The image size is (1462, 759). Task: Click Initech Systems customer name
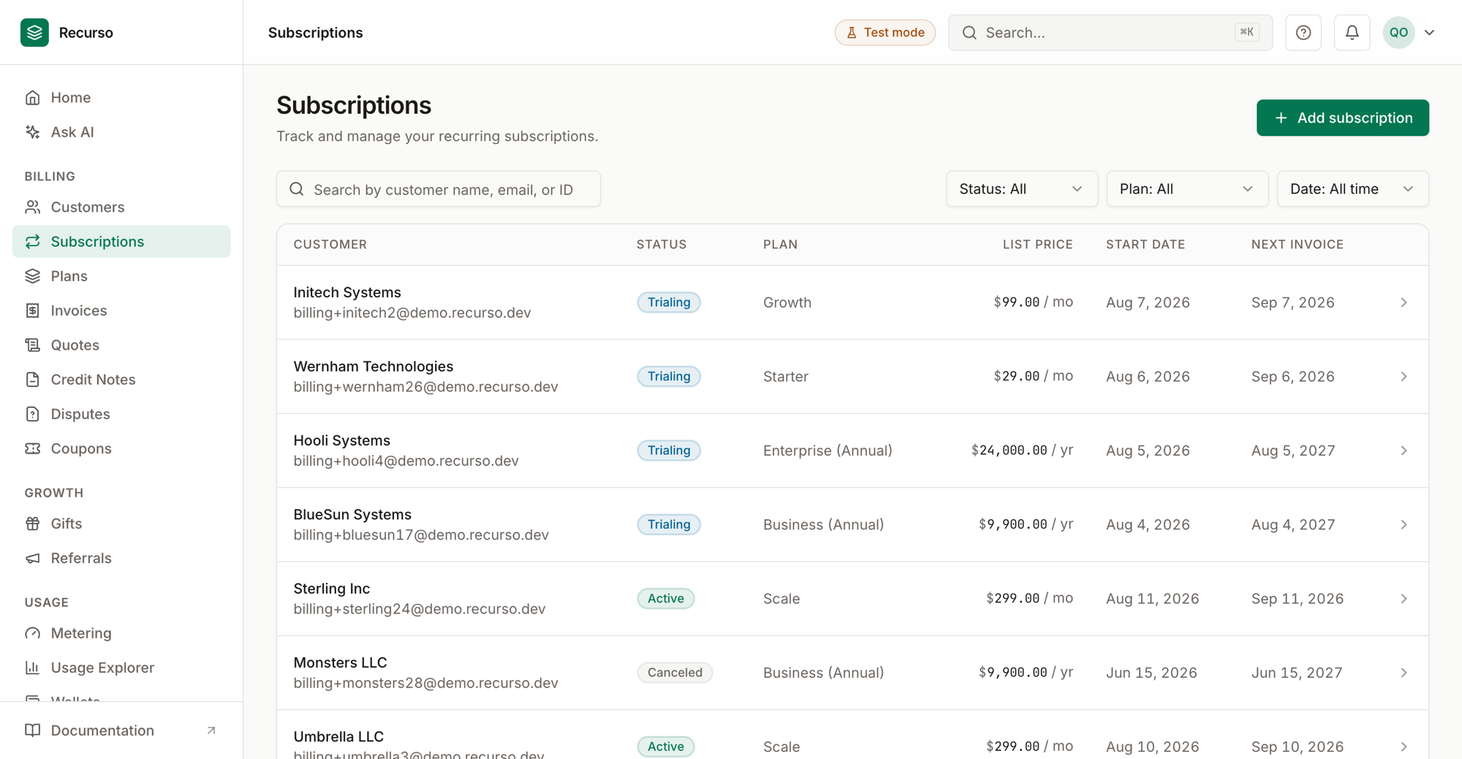[x=347, y=292]
